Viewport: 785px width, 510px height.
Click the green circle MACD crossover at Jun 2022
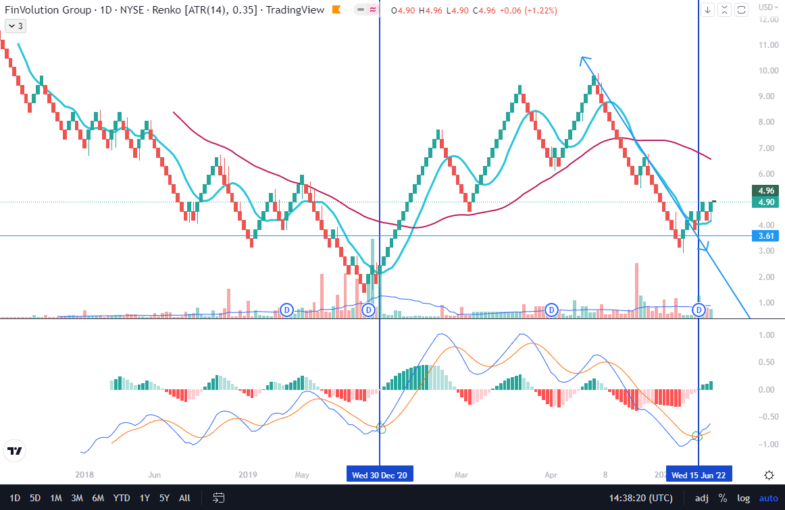697,436
